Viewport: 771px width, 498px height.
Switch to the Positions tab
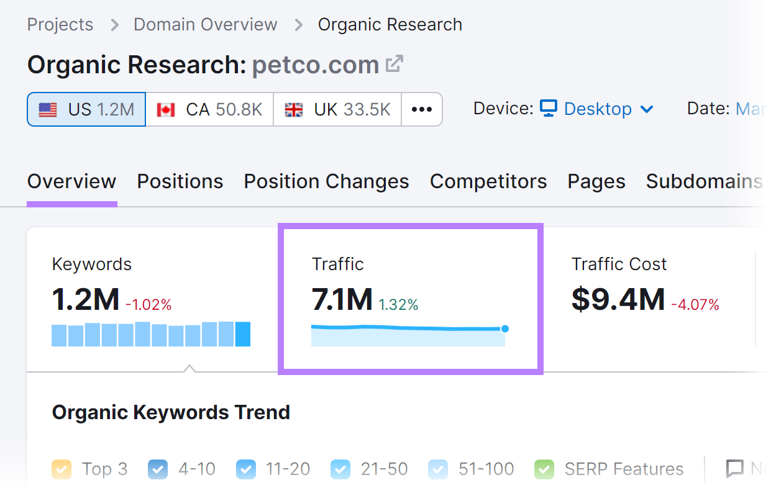point(180,181)
